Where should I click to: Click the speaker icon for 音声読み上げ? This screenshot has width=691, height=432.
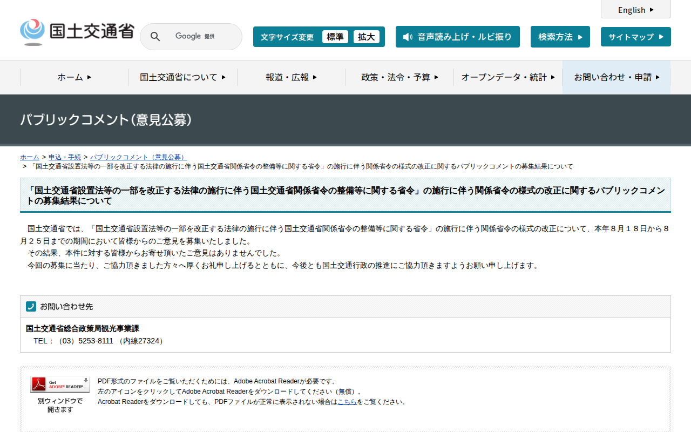(x=408, y=37)
